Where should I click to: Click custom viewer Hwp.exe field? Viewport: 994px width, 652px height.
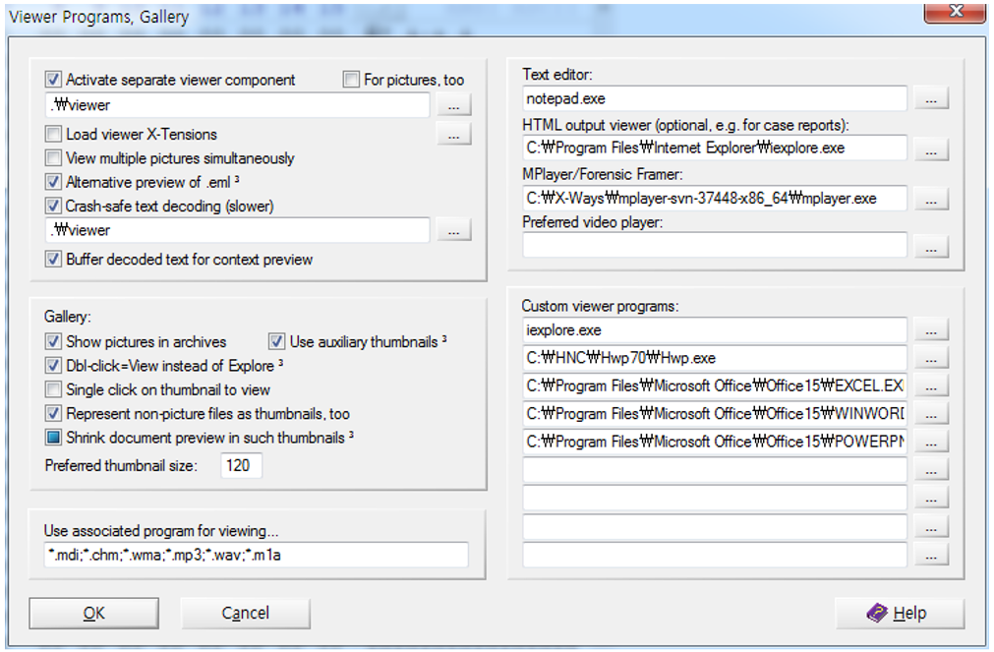tap(715, 358)
